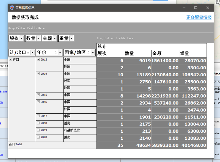Collapse the 2014 year group
The height and width of the screenshot is (162, 220).
[x=38, y=74]
